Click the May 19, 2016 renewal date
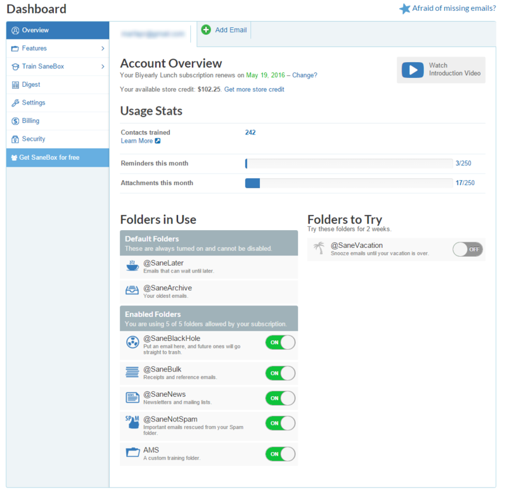This screenshot has width=507, height=502. [x=266, y=75]
